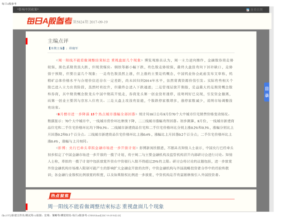Click the 每日A股参考 red logo
Screen dimensions: 283x218
coord(49,21)
